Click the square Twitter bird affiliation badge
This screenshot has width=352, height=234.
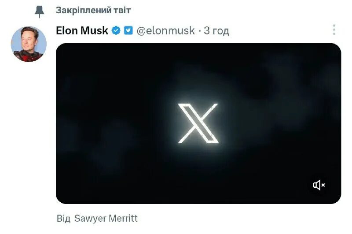(128, 31)
